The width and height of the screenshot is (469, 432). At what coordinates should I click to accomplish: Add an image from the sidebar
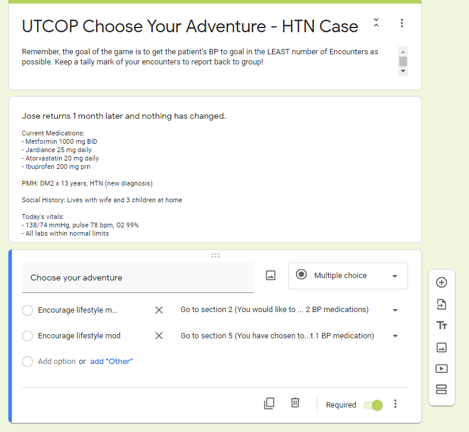(442, 347)
